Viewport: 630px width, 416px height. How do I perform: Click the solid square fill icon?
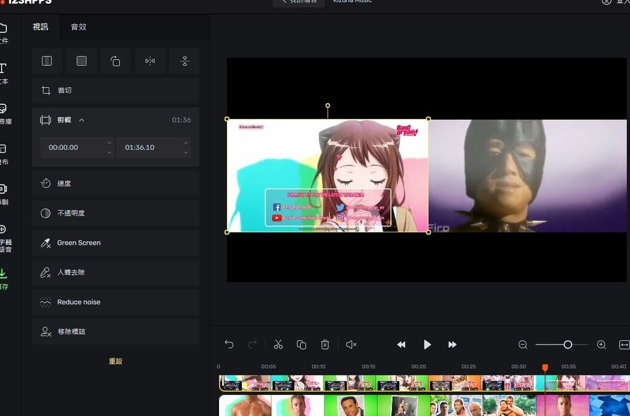tap(82, 61)
